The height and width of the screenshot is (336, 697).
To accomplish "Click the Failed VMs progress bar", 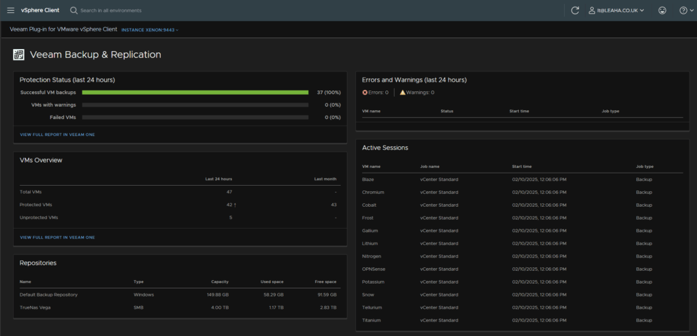I will pos(195,118).
